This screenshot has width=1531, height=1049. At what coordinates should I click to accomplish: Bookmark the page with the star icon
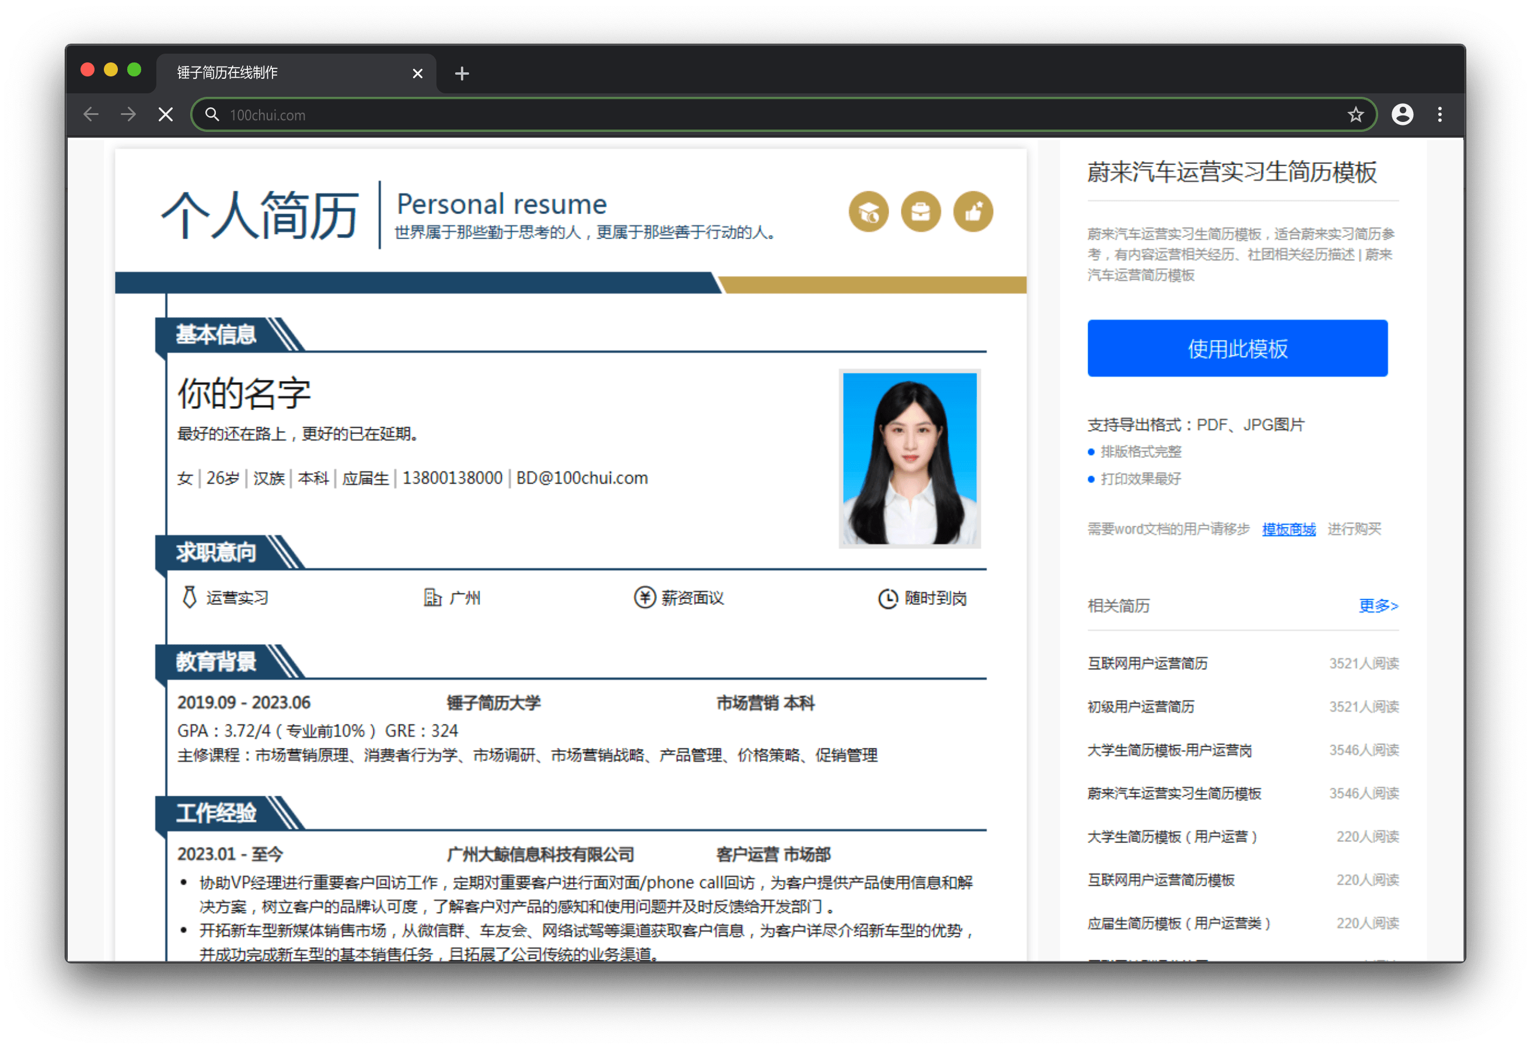point(1355,115)
